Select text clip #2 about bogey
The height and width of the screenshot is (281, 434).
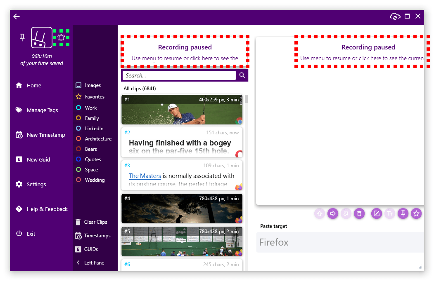click(182, 142)
